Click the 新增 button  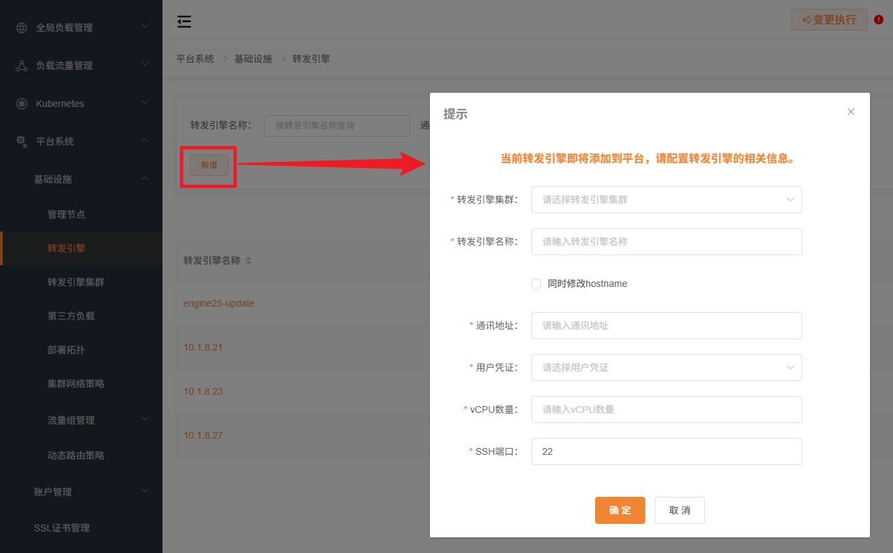coord(209,164)
